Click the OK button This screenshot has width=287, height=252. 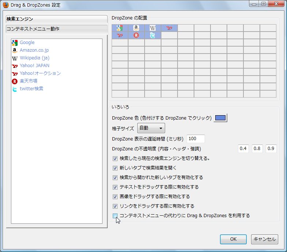(x=233, y=239)
